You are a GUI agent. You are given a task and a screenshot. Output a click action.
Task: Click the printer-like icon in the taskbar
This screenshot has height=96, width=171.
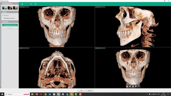point(63,94)
